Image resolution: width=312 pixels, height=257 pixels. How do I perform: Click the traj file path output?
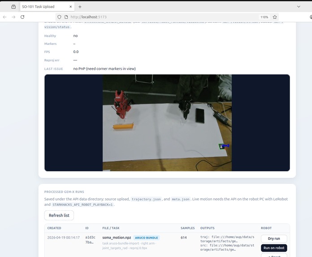click(x=227, y=239)
